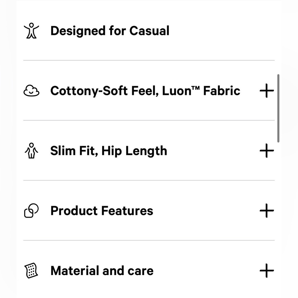Select the Designed for Casual heading
Viewport: 298px width, 298px height.
pyautogui.click(x=110, y=31)
